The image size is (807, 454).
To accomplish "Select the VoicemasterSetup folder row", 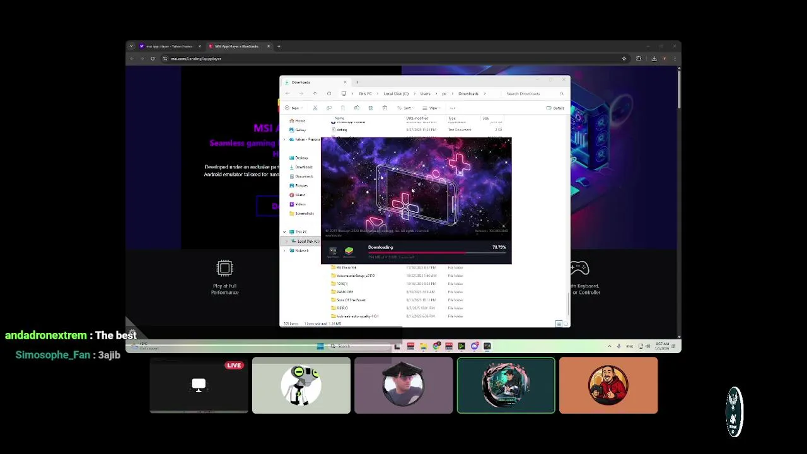I will pos(416,276).
